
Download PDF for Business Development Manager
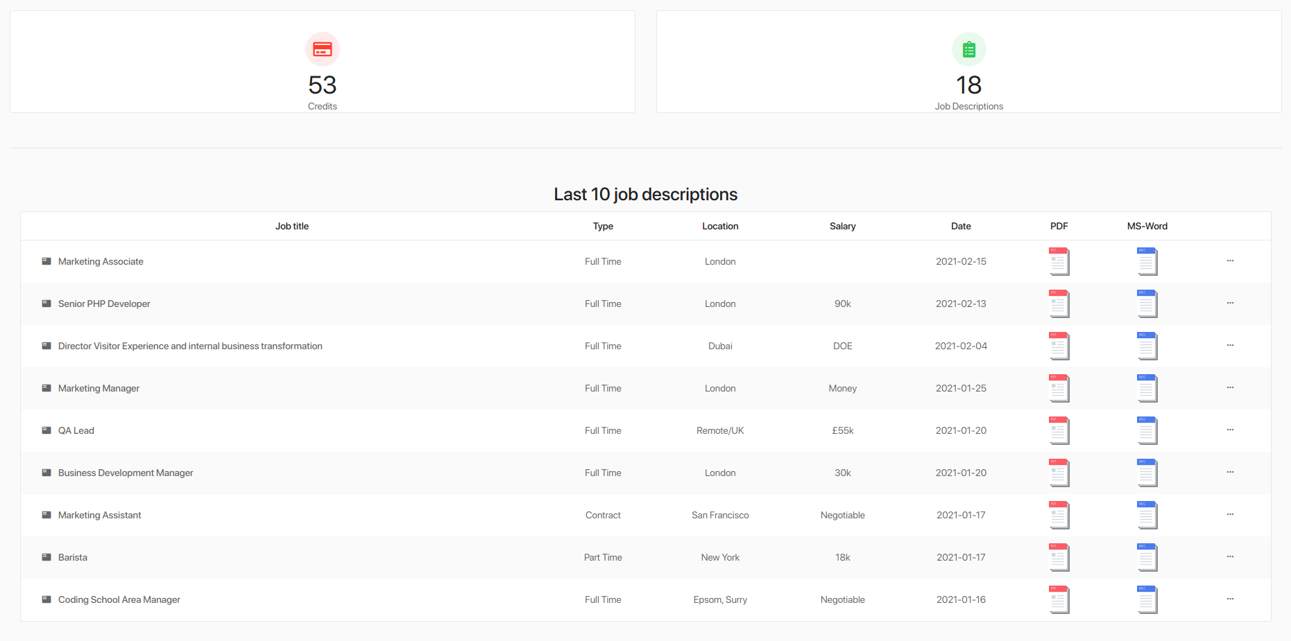coord(1059,473)
